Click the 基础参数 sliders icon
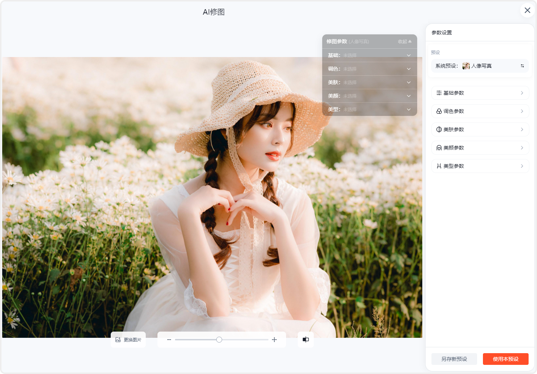537x374 pixels. [x=439, y=93]
